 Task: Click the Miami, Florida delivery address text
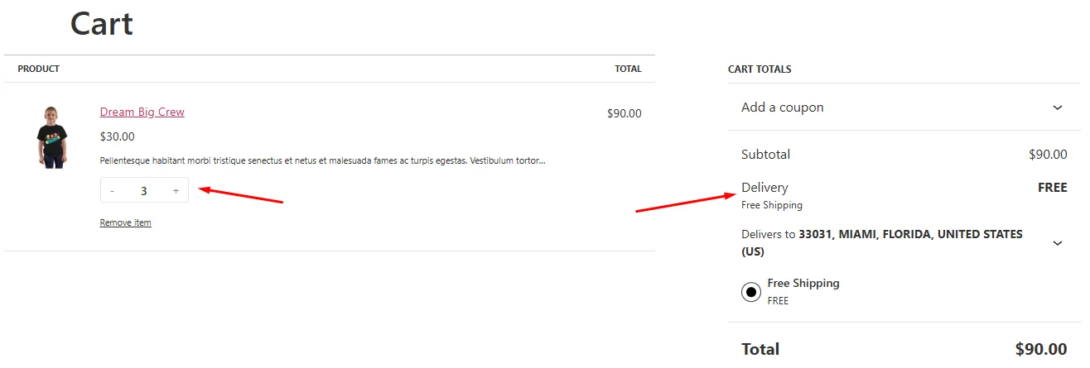[x=909, y=235]
